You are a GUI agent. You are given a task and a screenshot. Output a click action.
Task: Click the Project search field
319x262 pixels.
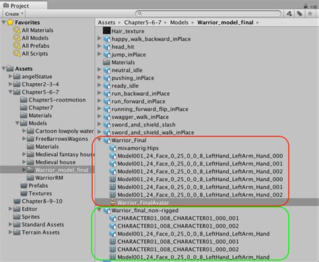pos(208,13)
